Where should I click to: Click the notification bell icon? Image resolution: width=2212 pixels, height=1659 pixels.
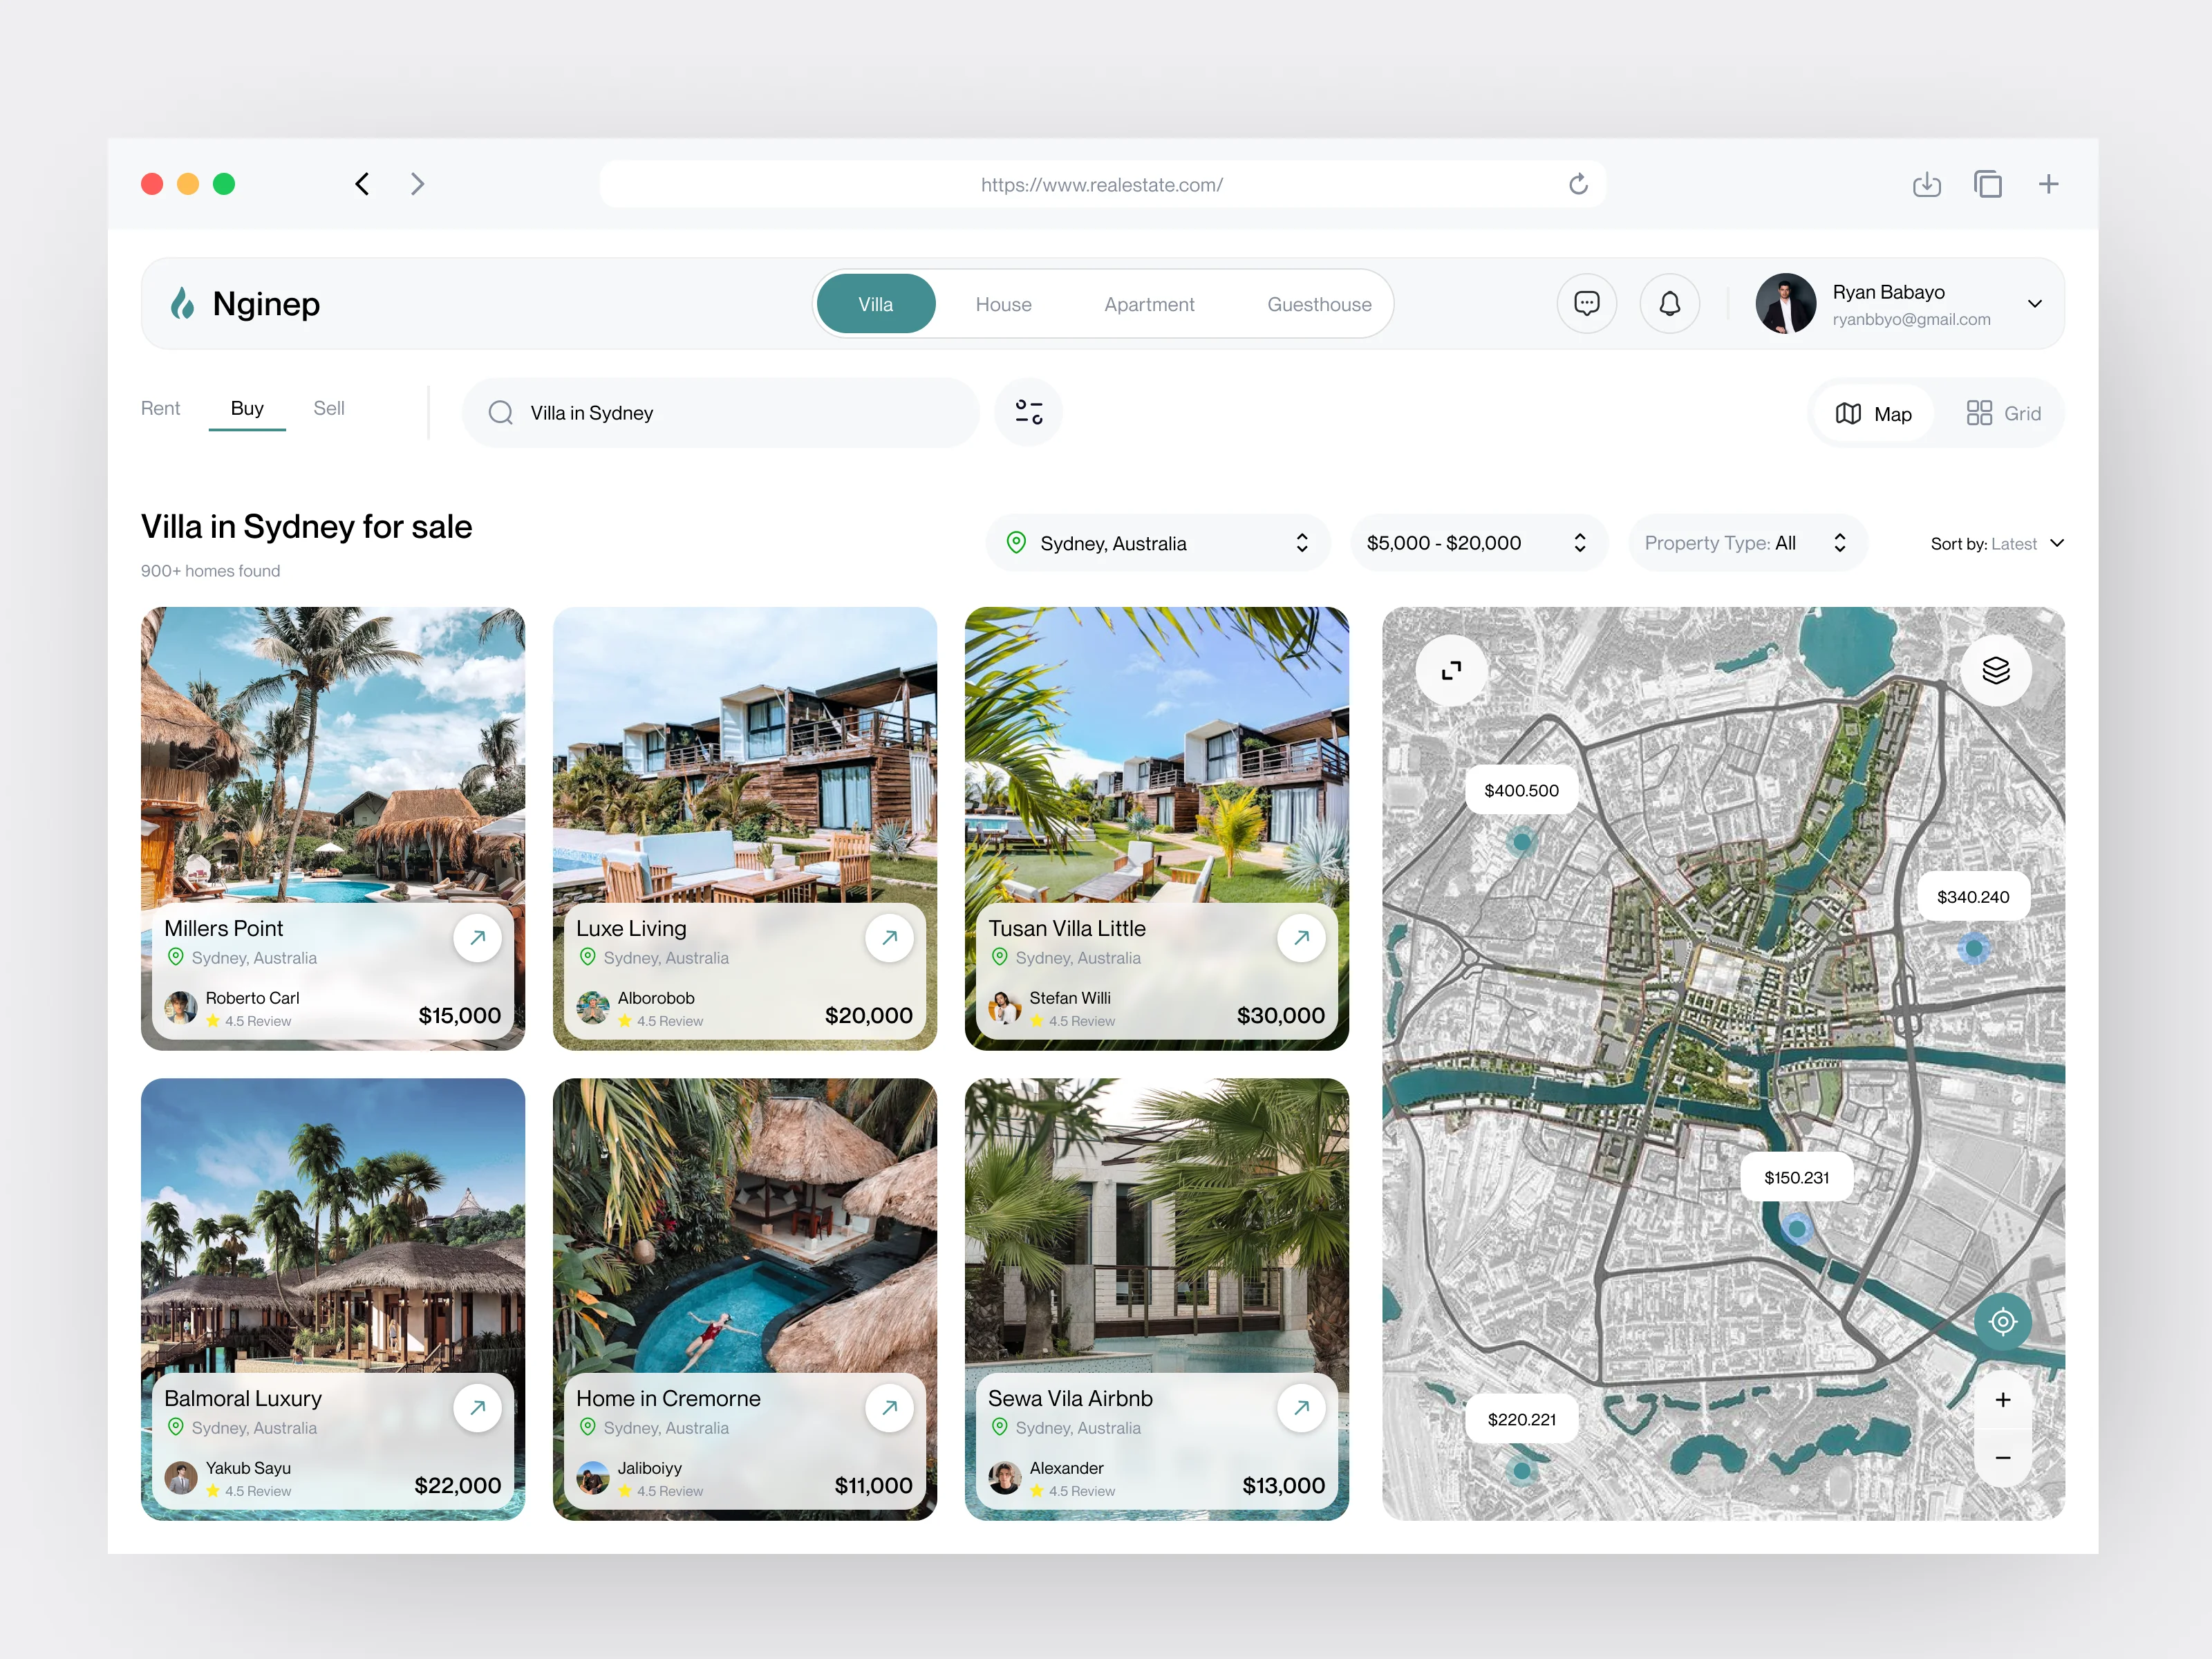point(1669,304)
